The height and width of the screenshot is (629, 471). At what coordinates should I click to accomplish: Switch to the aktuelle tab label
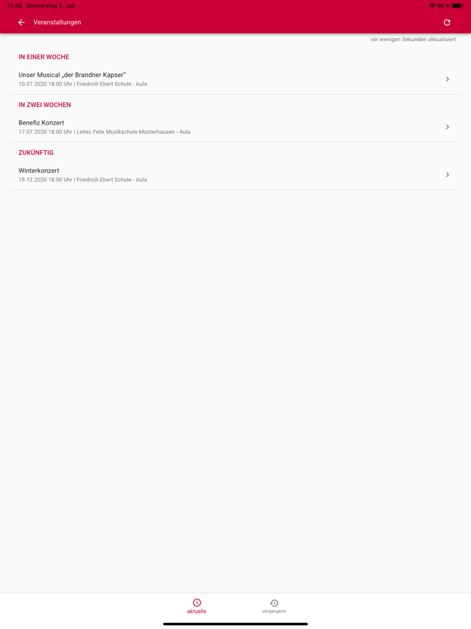[x=197, y=611]
